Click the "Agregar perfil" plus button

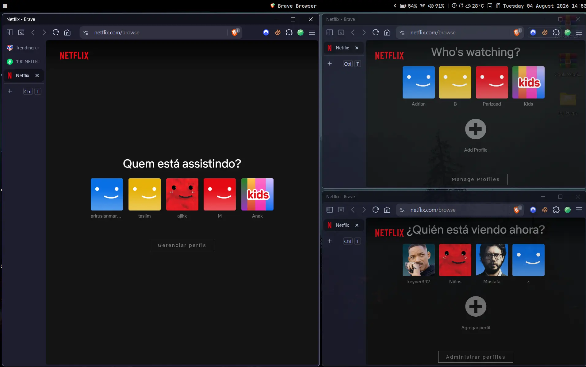(x=476, y=307)
